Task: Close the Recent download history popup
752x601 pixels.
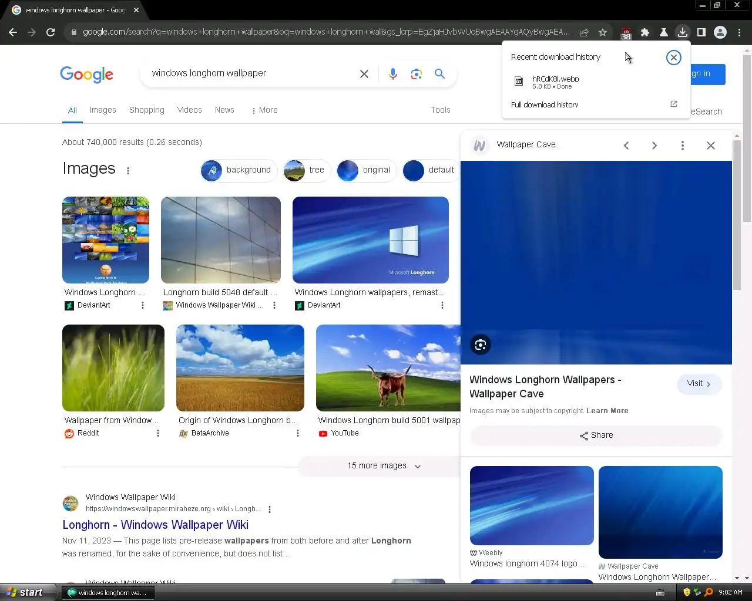Action: point(674,57)
